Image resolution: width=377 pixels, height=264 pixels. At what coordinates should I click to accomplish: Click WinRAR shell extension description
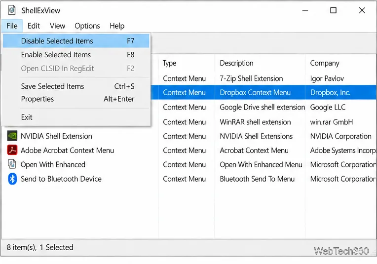(x=255, y=122)
